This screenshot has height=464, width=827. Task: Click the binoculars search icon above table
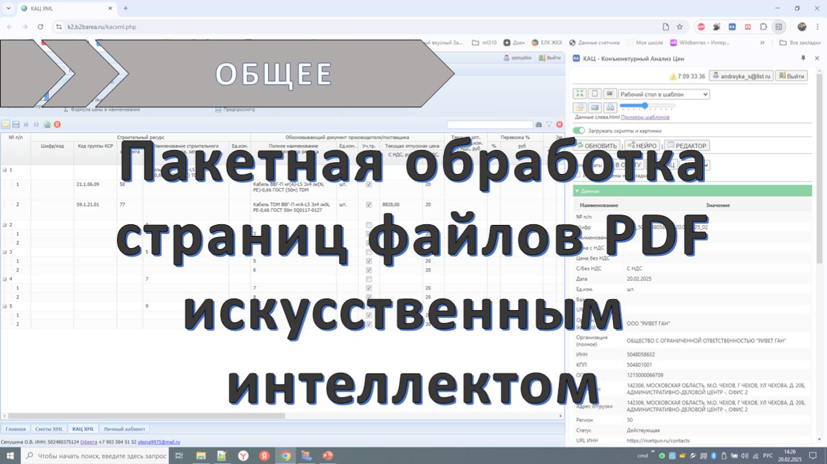[x=539, y=125]
